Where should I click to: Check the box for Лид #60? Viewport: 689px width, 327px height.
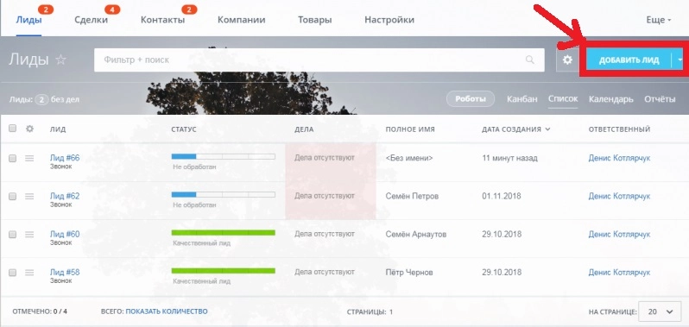(x=13, y=235)
